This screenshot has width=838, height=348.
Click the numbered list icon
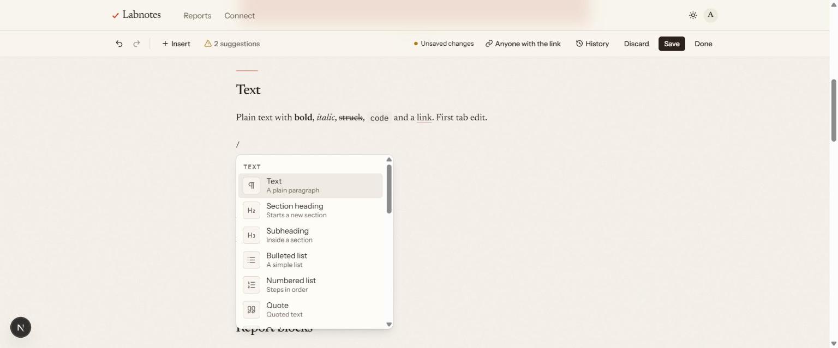[252, 285]
